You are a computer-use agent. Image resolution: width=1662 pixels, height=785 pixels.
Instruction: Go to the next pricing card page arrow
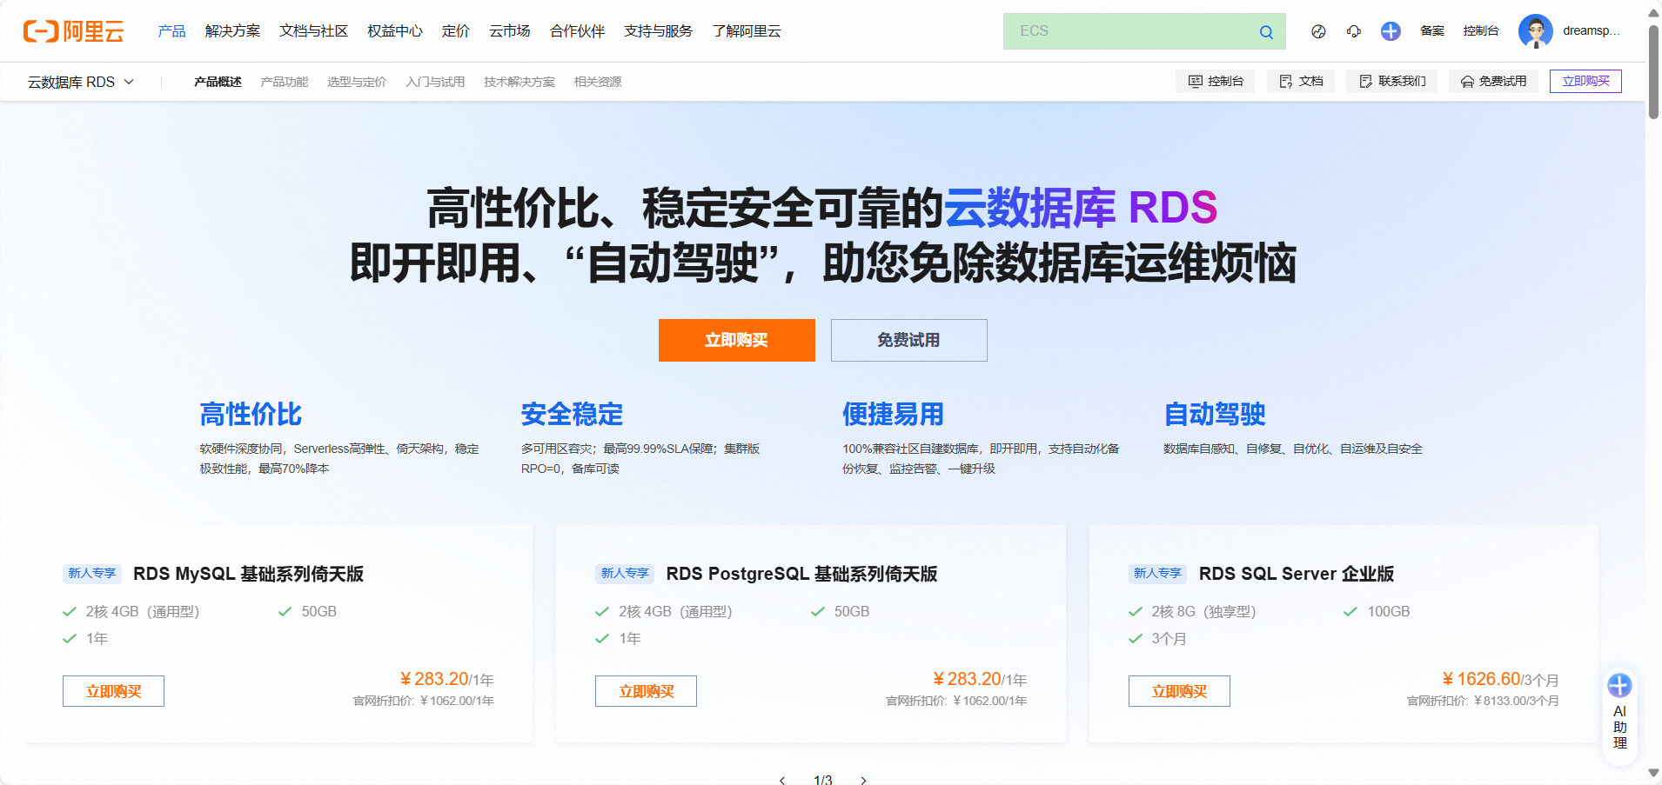click(x=863, y=780)
